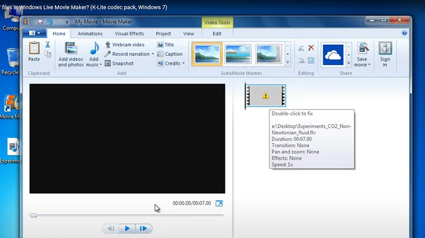425x238 pixels.
Task: Click the OneDrive cloud share icon
Action: [333, 55]
